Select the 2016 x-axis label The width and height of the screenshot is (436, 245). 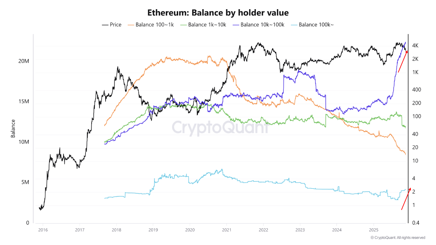43,230
